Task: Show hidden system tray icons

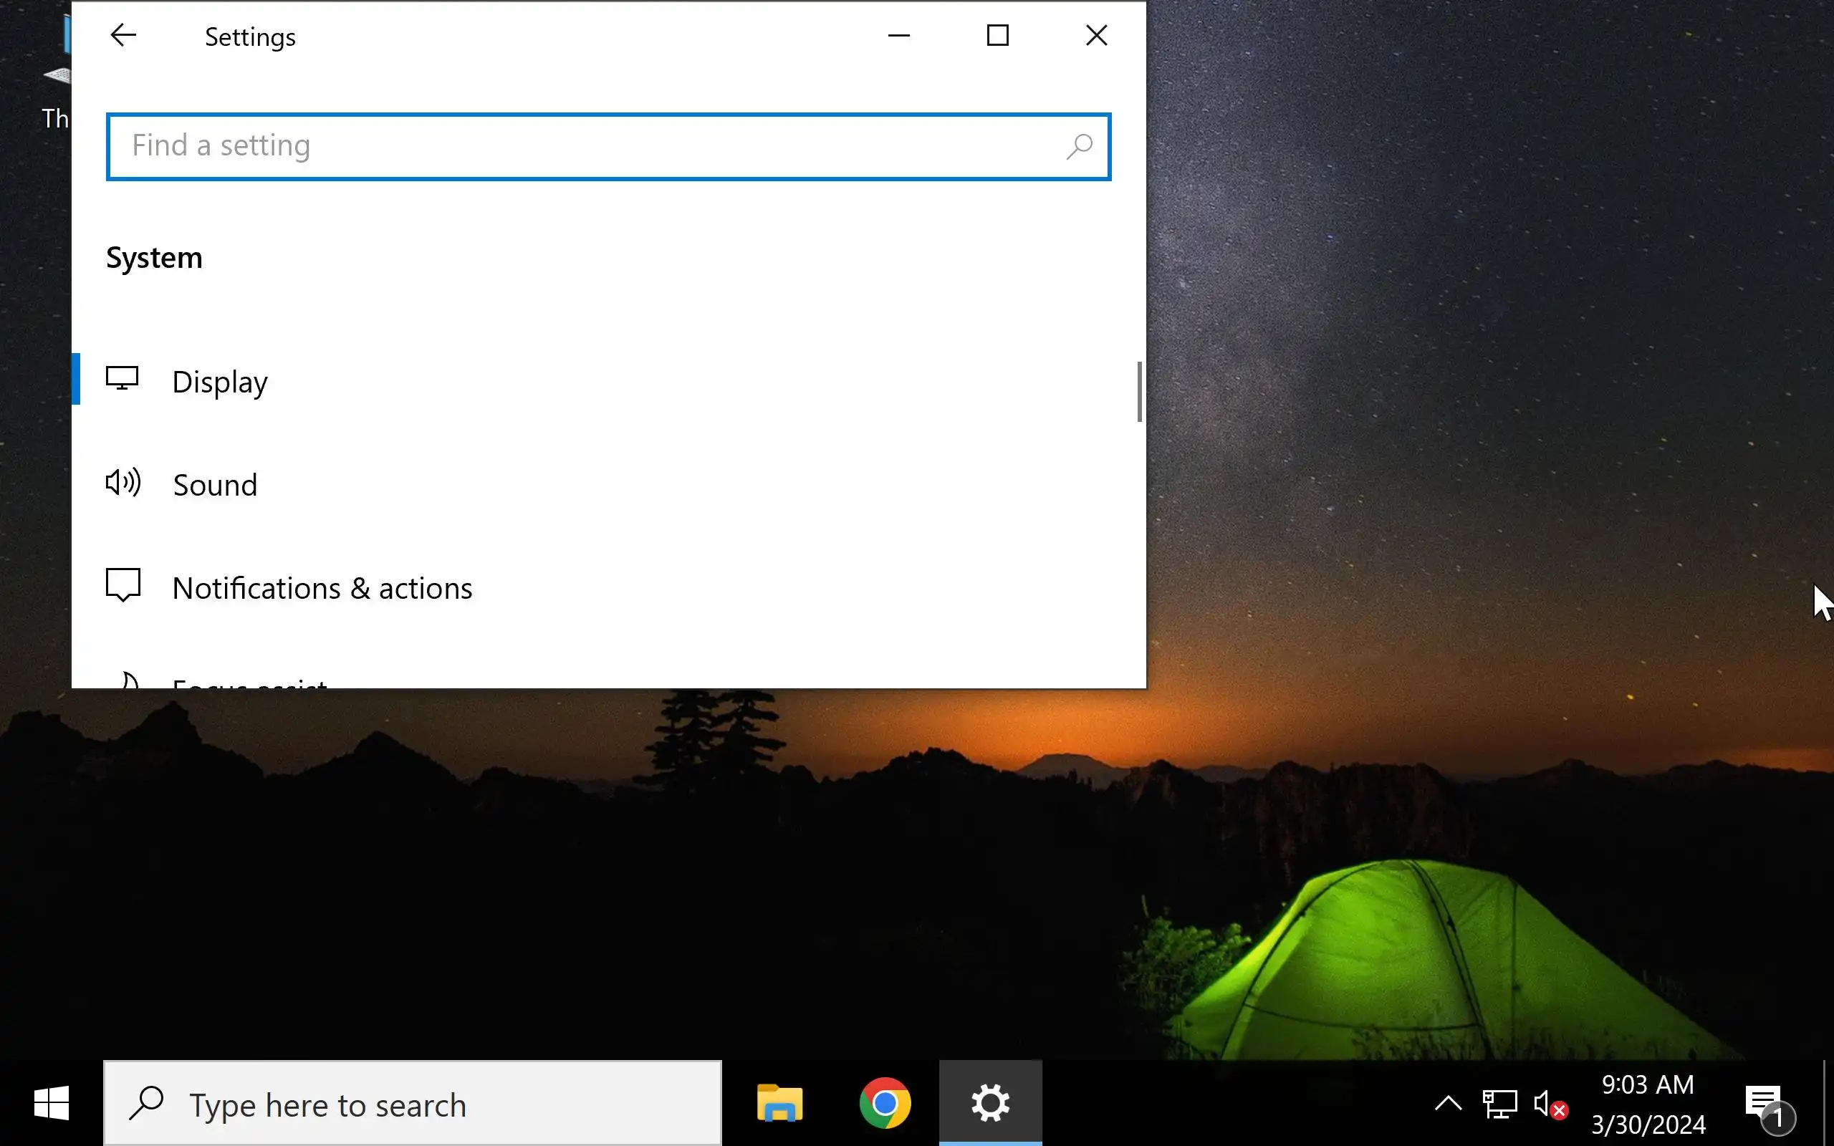Action: 1447,1104
